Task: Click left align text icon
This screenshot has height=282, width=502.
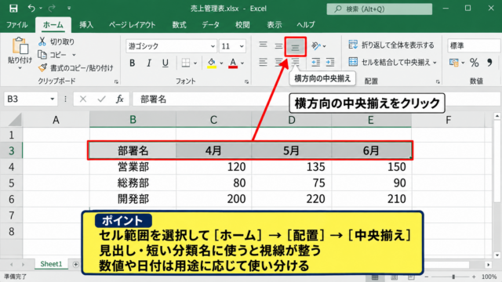Action: (x=263, y=62)
